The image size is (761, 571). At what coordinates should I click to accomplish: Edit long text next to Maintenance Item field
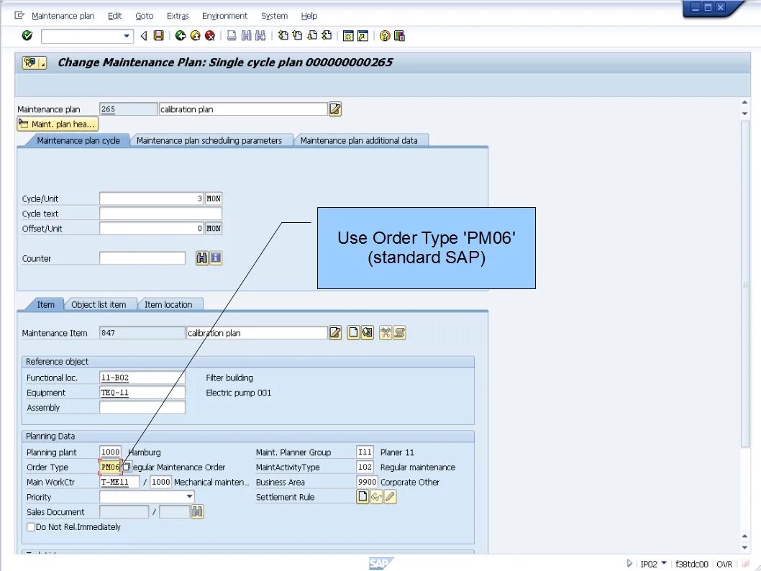tap(334, 332)
